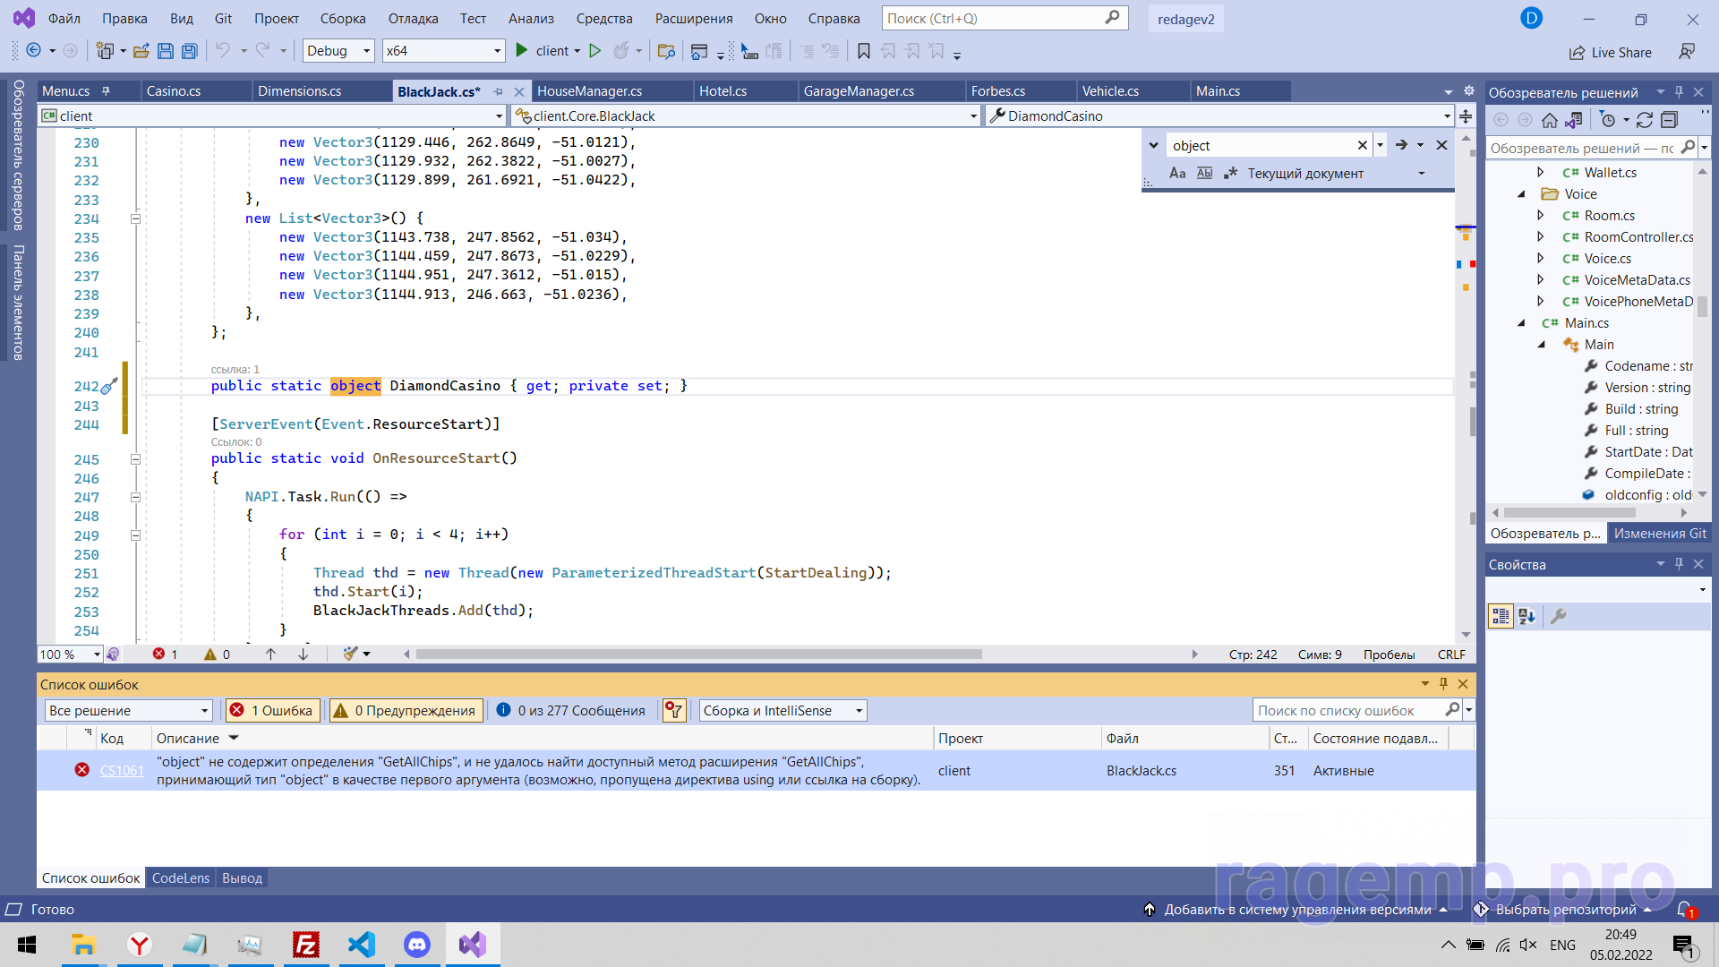Expand the replace toggle chevron in find panel
Image resolution: width=1719 pixels, height=967 pixels.
(1154, 145)
